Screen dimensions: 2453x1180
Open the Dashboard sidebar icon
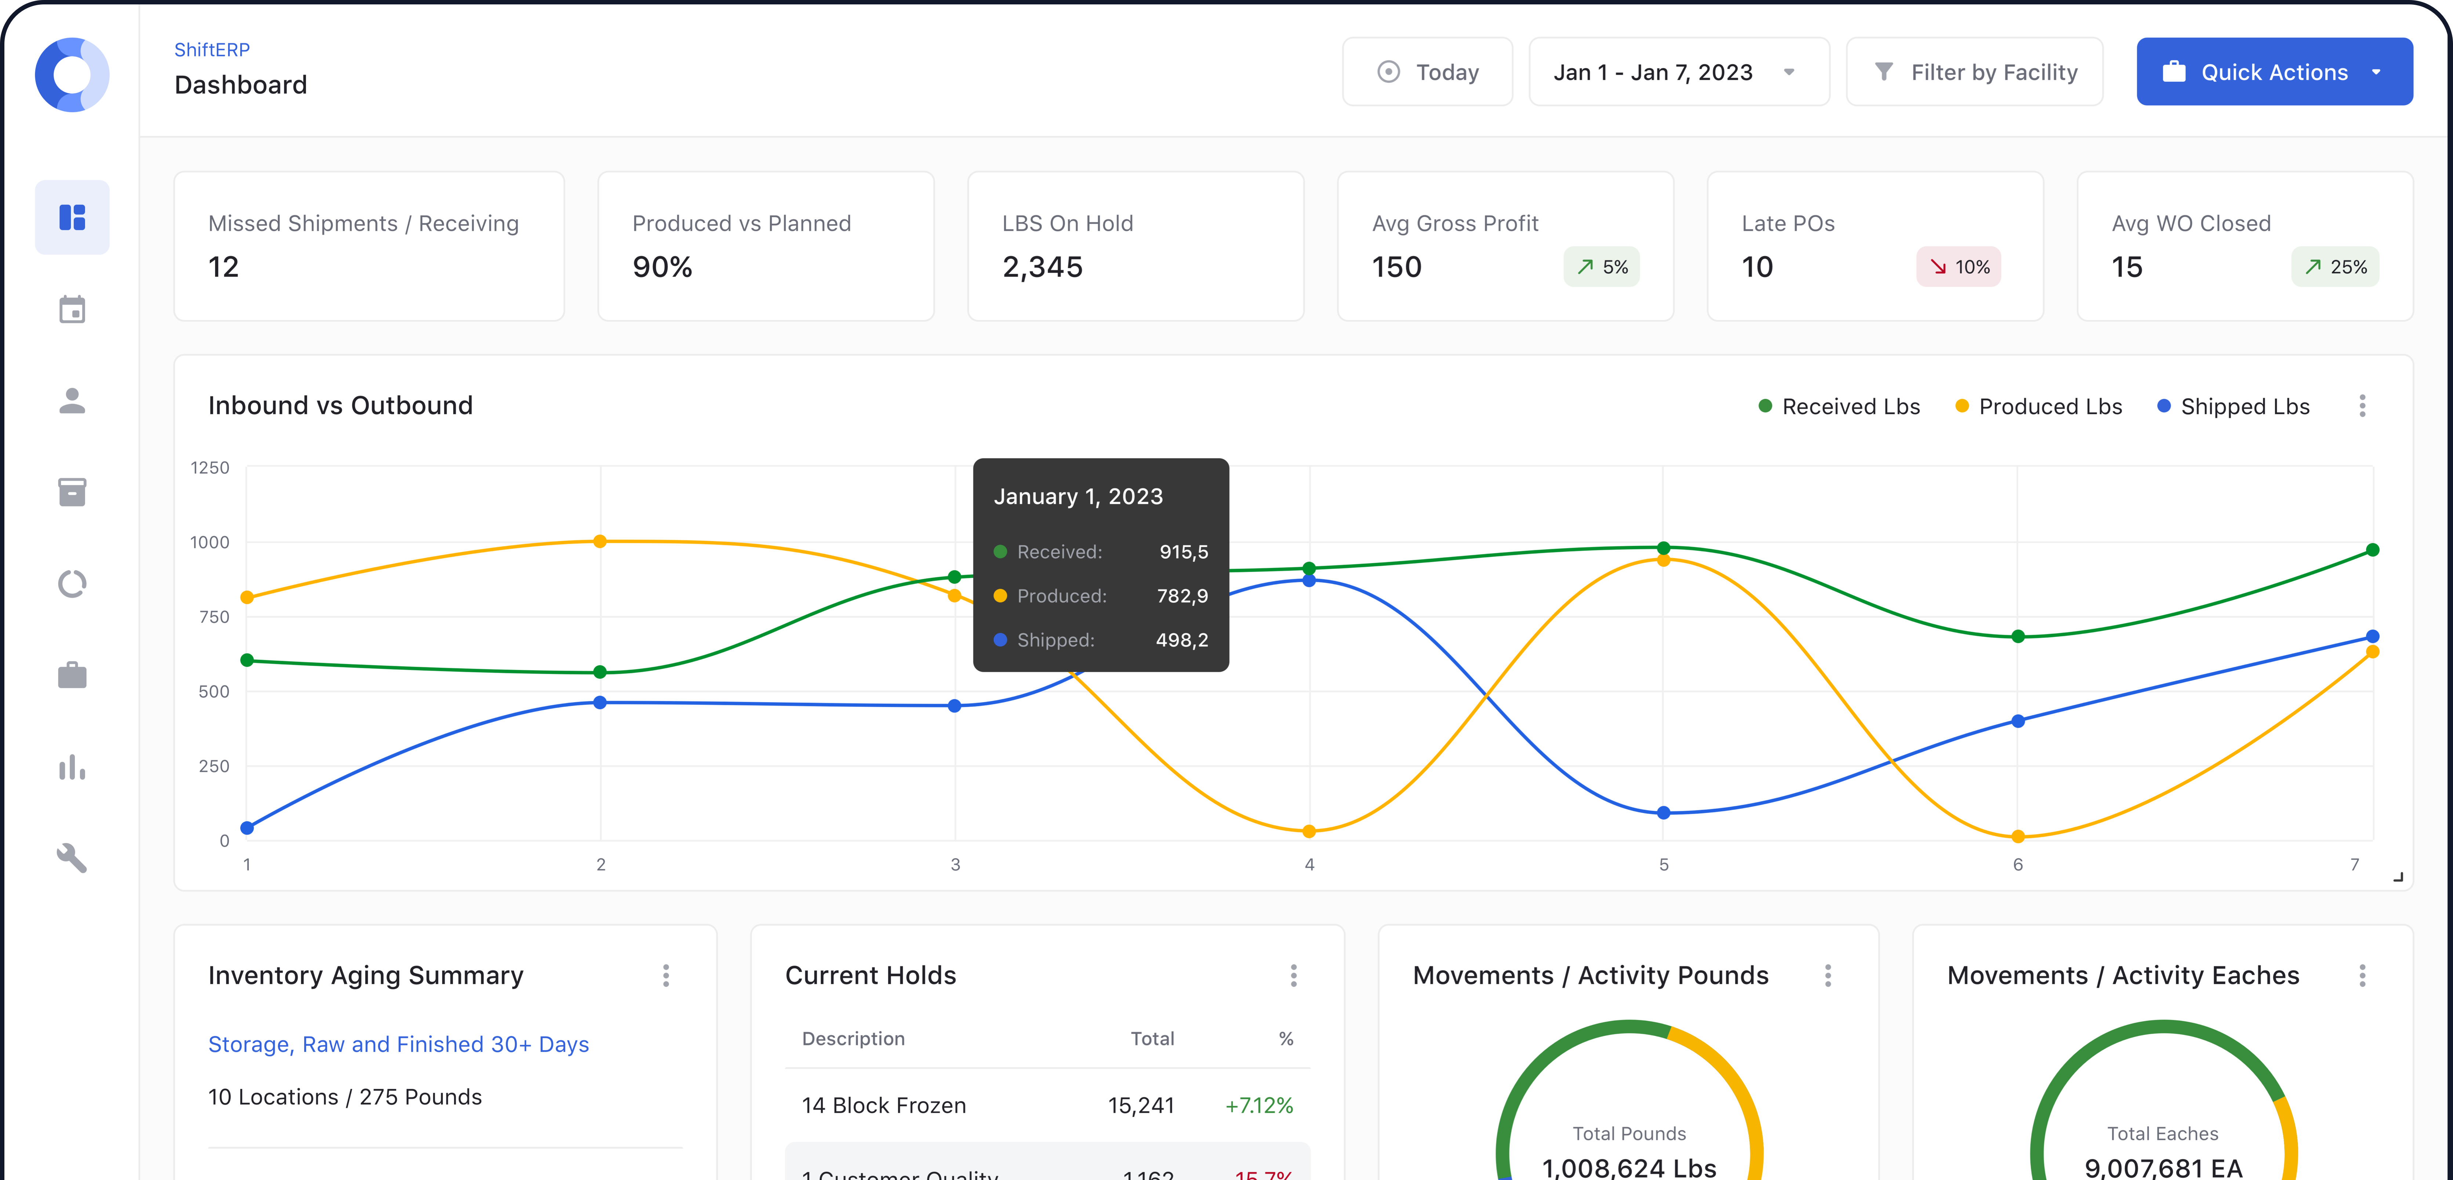(72, 217)
